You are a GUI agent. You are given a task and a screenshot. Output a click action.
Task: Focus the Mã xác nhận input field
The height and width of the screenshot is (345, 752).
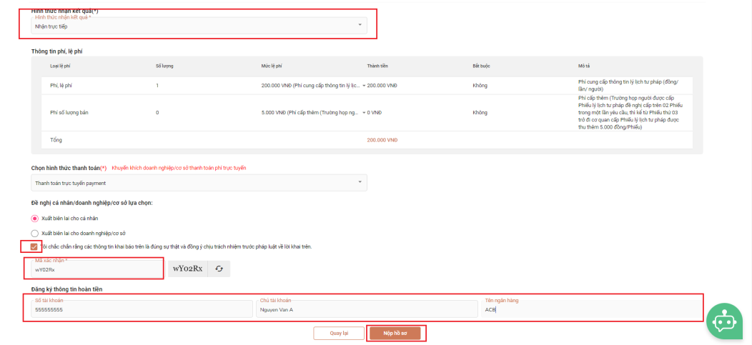[x=97, y=269]
